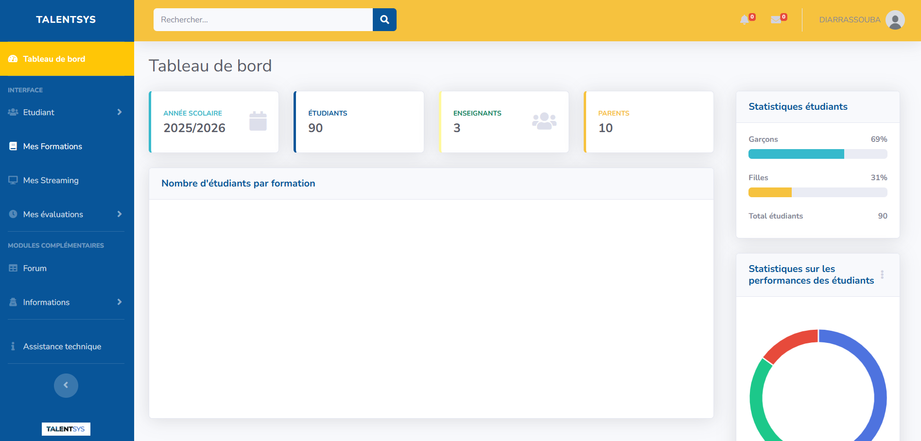Open the notifications bell icon
Image resolution: width=921 pixels, height=441 pixels.
744,20
